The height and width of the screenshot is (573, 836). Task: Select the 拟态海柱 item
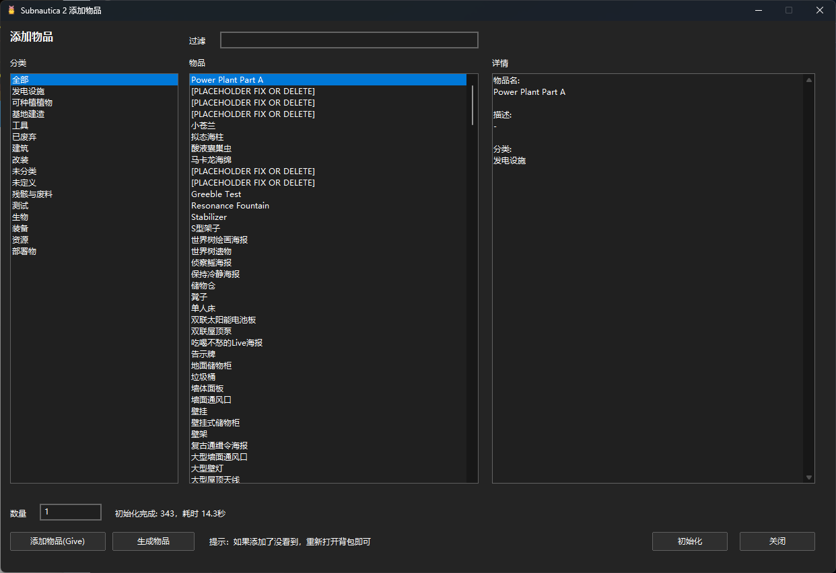(328, 137)
